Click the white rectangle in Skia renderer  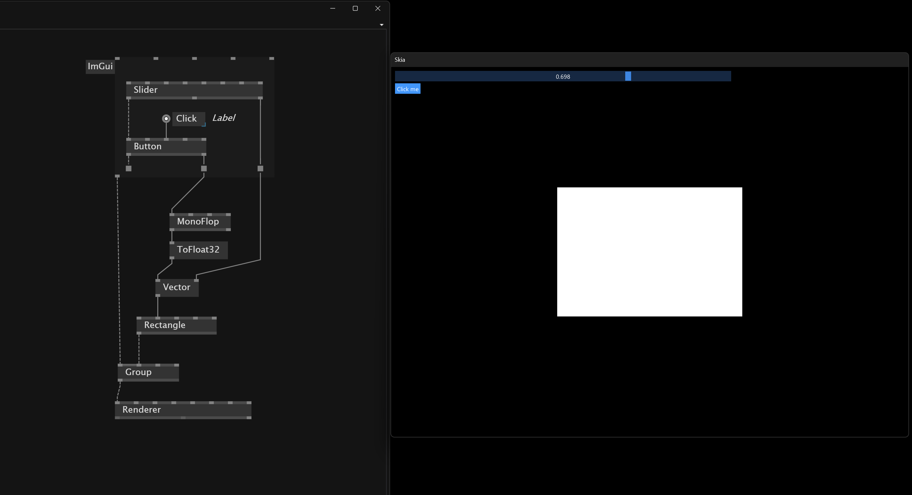pos(650,252)
